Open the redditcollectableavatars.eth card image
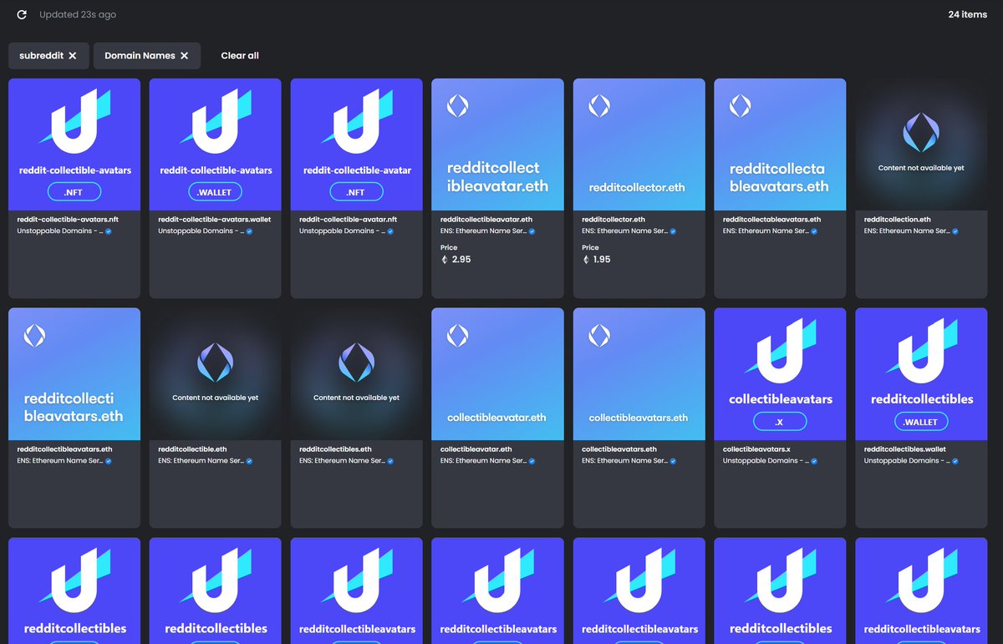 coord(781,145)
